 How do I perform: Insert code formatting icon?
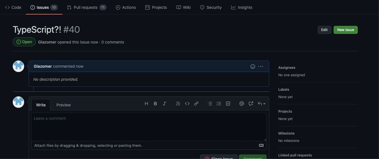point(187,104)
